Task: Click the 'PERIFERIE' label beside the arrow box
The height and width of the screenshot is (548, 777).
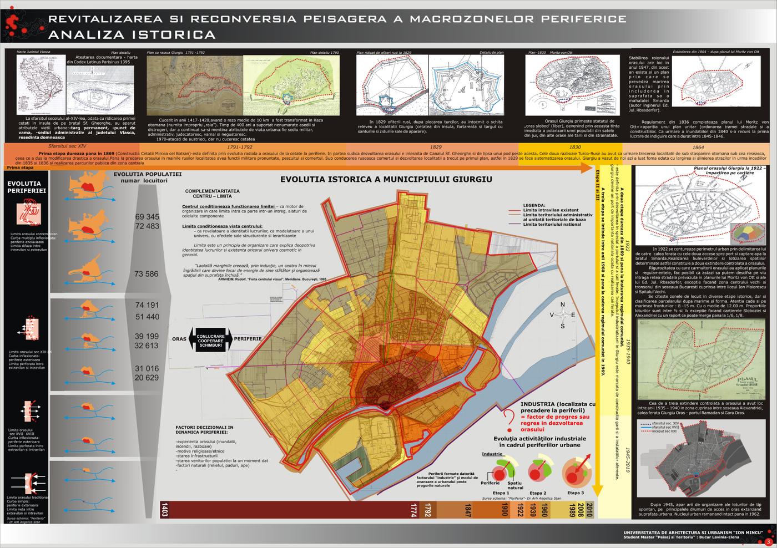Action: click(x=248, y=339)
